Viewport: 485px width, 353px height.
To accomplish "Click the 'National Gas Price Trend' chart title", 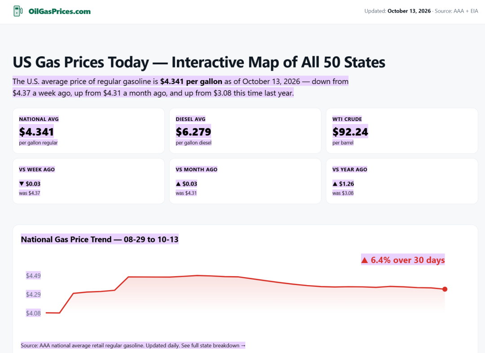I will click(100, 239).
